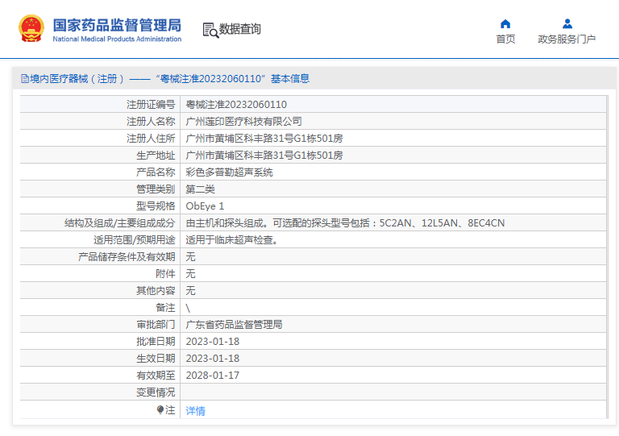Select the product name 彩色多普勒超声系统

[229, 172]
